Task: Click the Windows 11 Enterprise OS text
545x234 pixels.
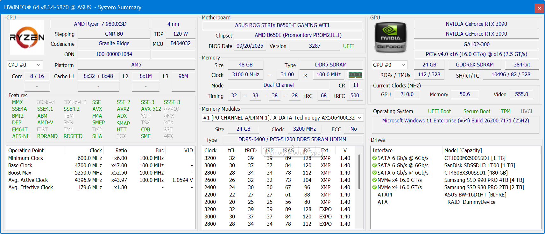Action: coord(456,120)
